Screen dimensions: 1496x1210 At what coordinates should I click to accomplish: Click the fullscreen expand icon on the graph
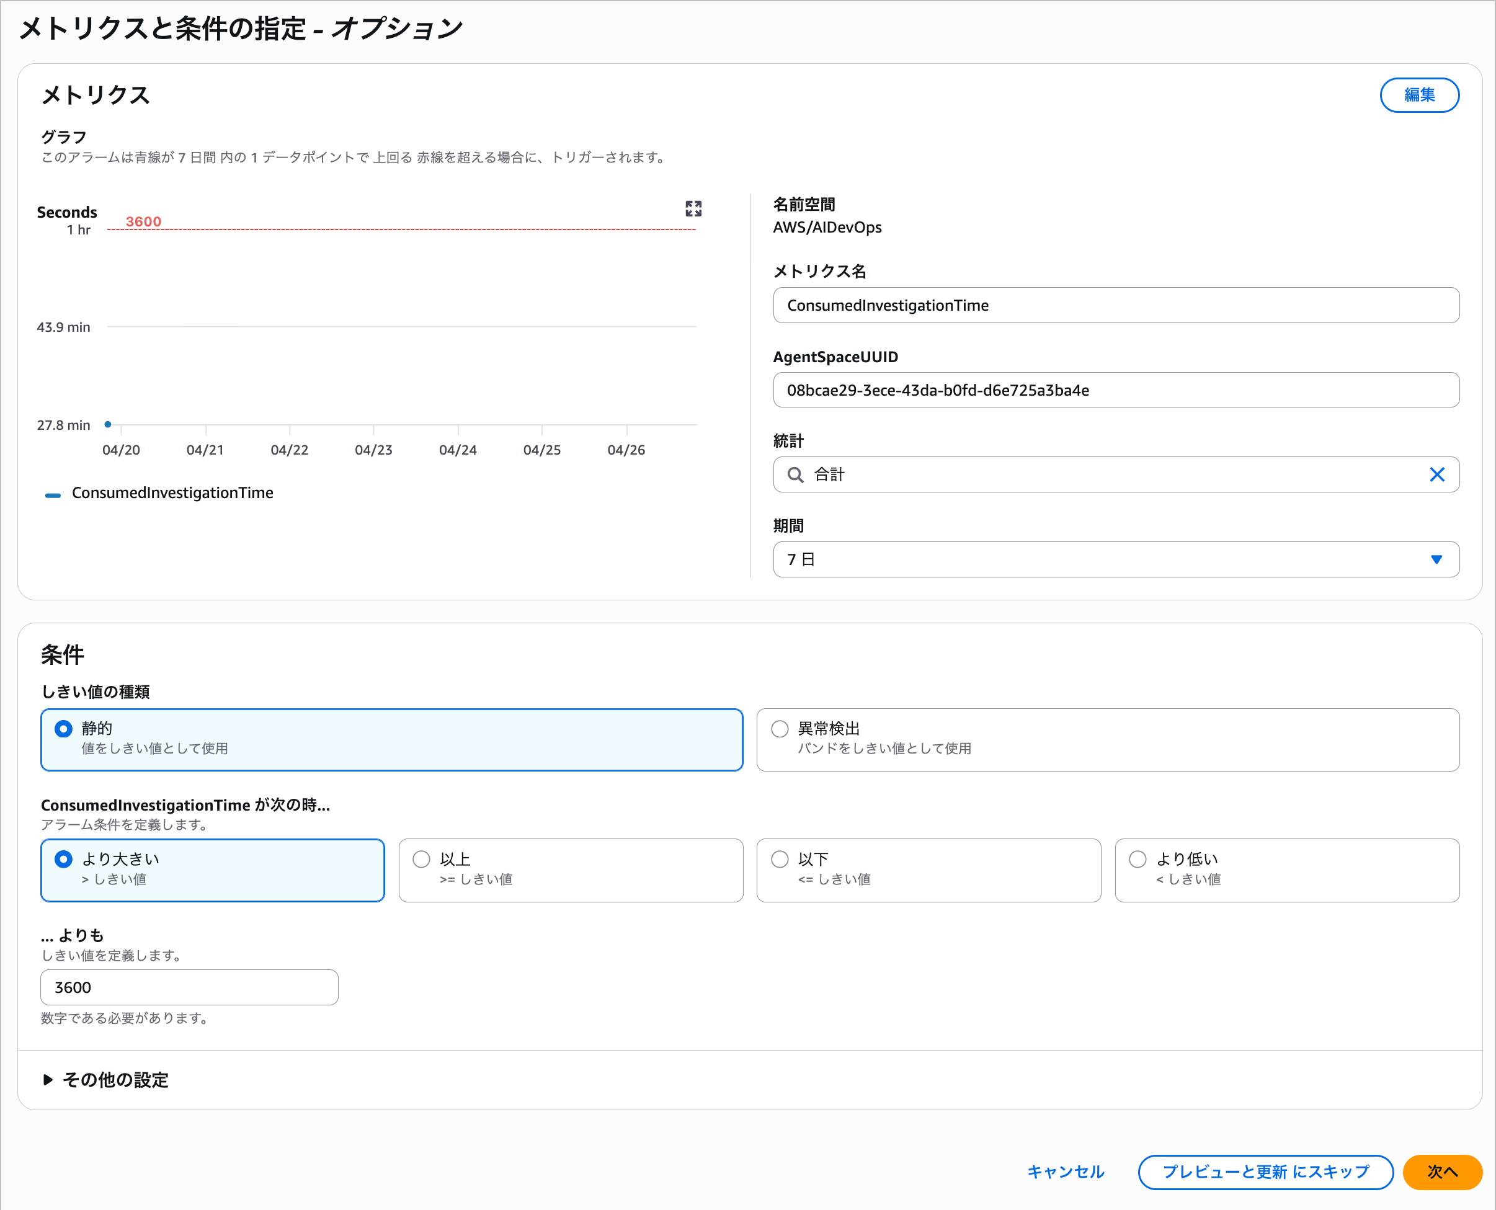(693, 208)
